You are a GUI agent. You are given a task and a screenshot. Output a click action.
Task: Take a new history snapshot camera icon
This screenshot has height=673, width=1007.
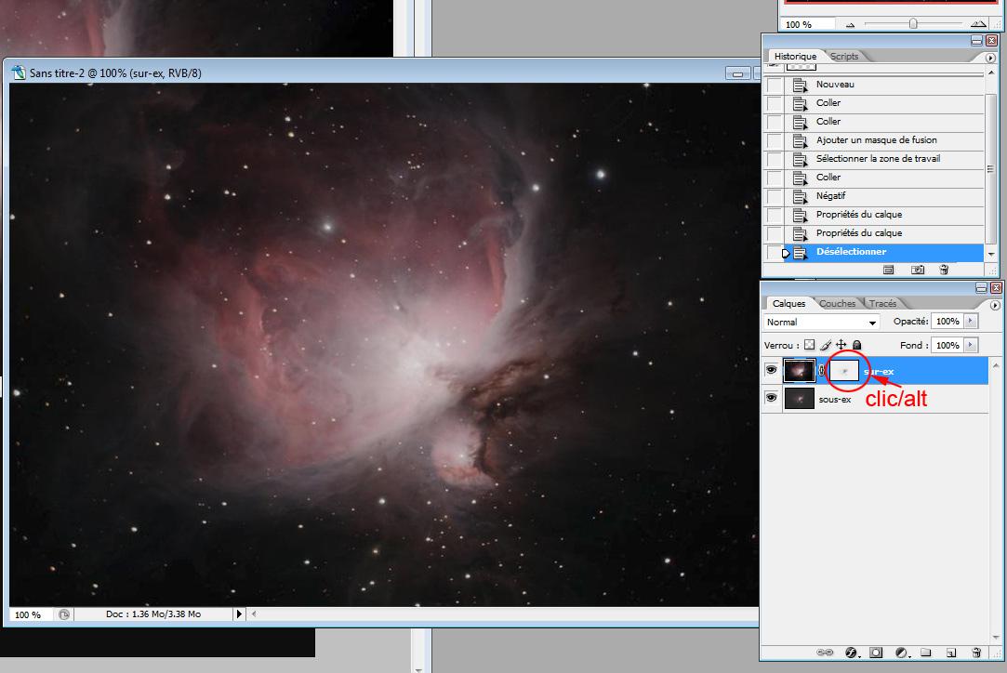coord(918,270)
